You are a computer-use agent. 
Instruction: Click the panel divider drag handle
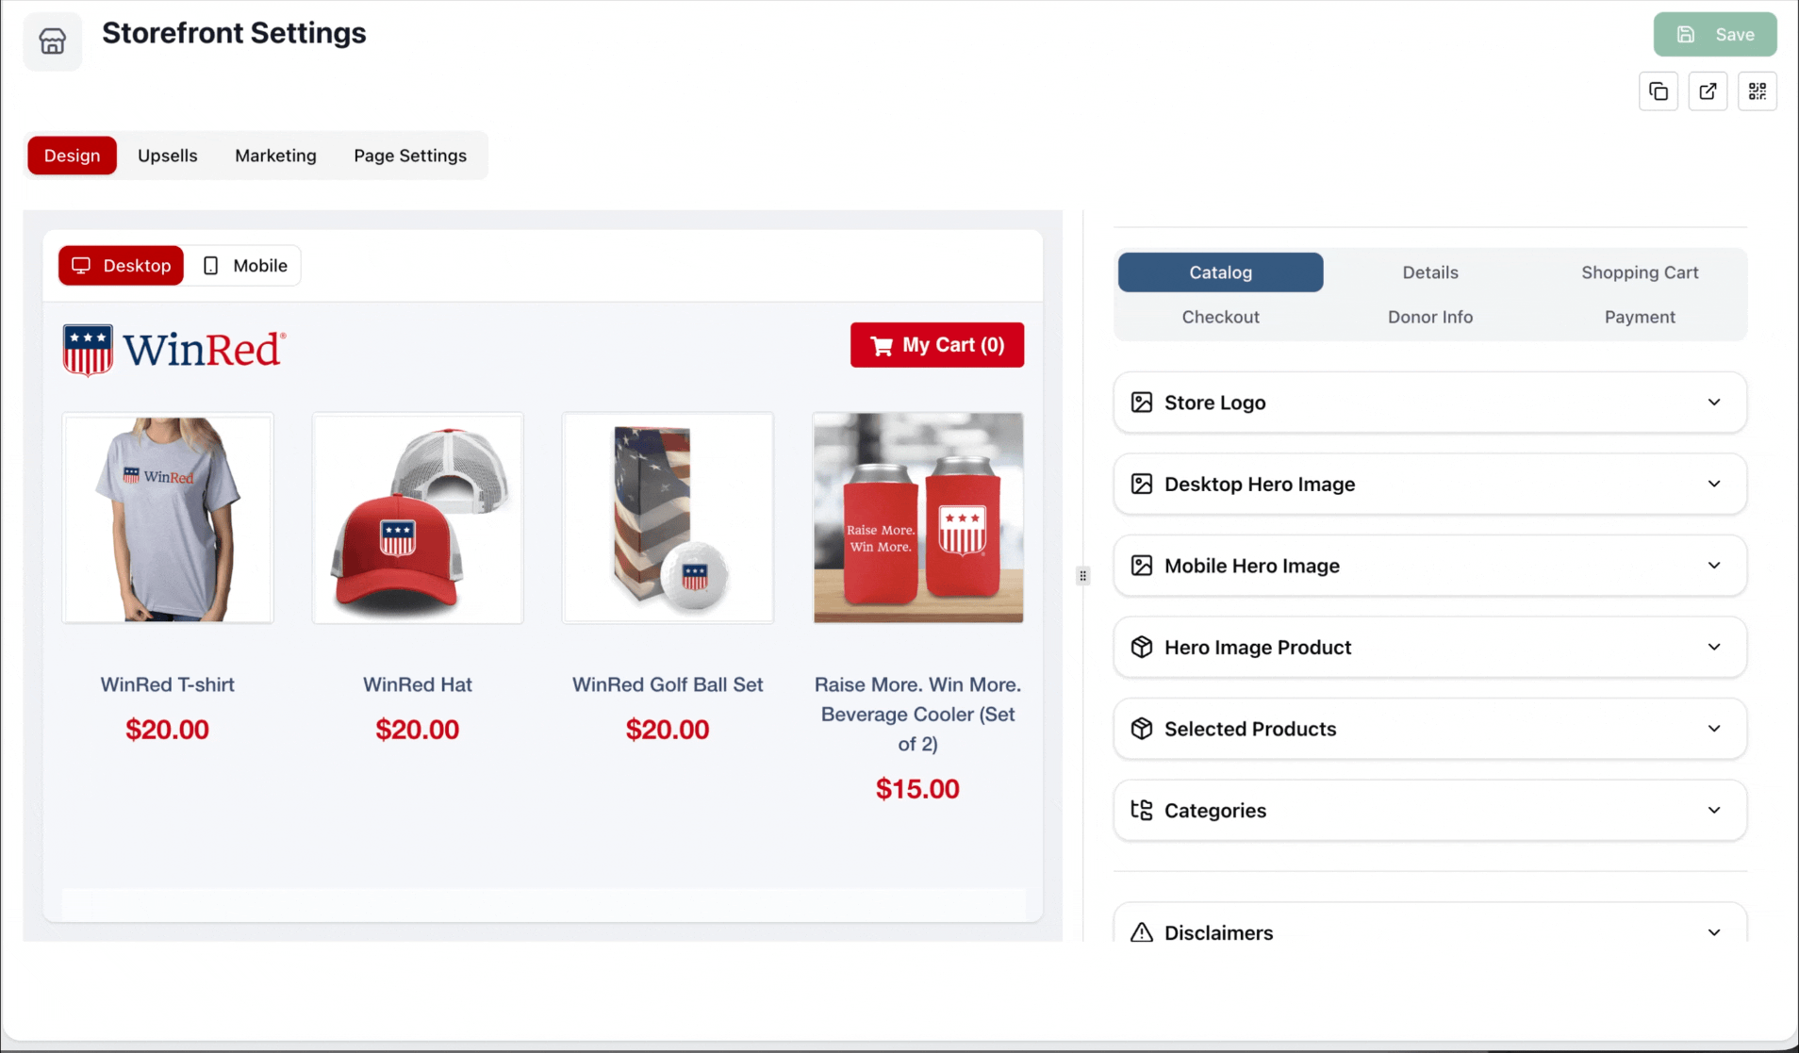click(x=1082, y=576)
